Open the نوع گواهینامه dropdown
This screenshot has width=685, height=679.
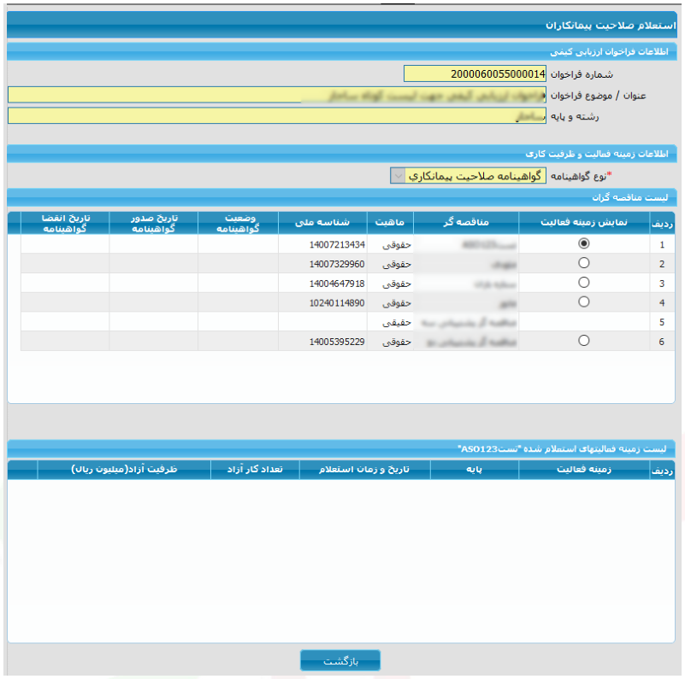pyautogui.click(x=468, y=176)
